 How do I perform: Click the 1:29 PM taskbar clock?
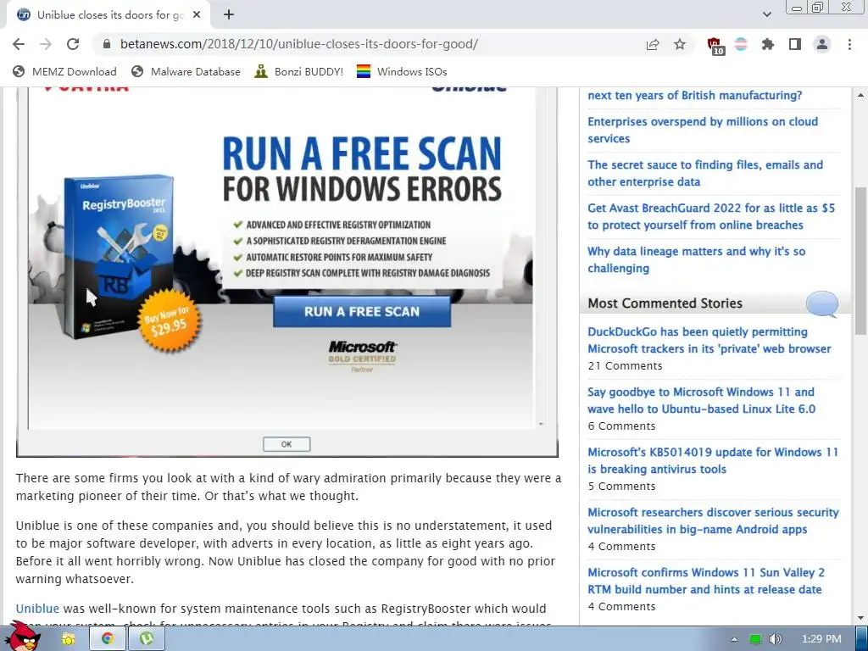[x=821, y=639]
